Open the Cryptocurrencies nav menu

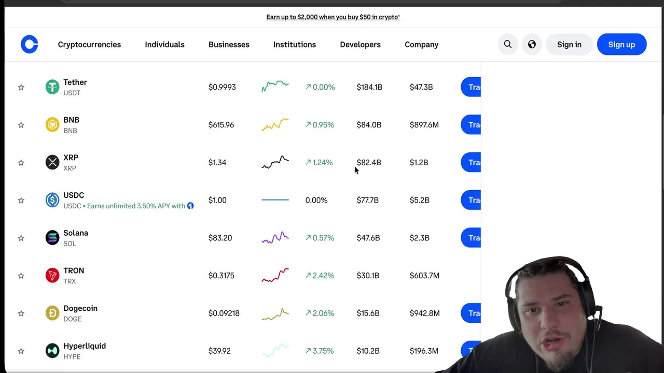[89, 45]
